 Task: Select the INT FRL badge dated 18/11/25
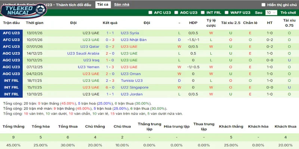click(11, 80)
